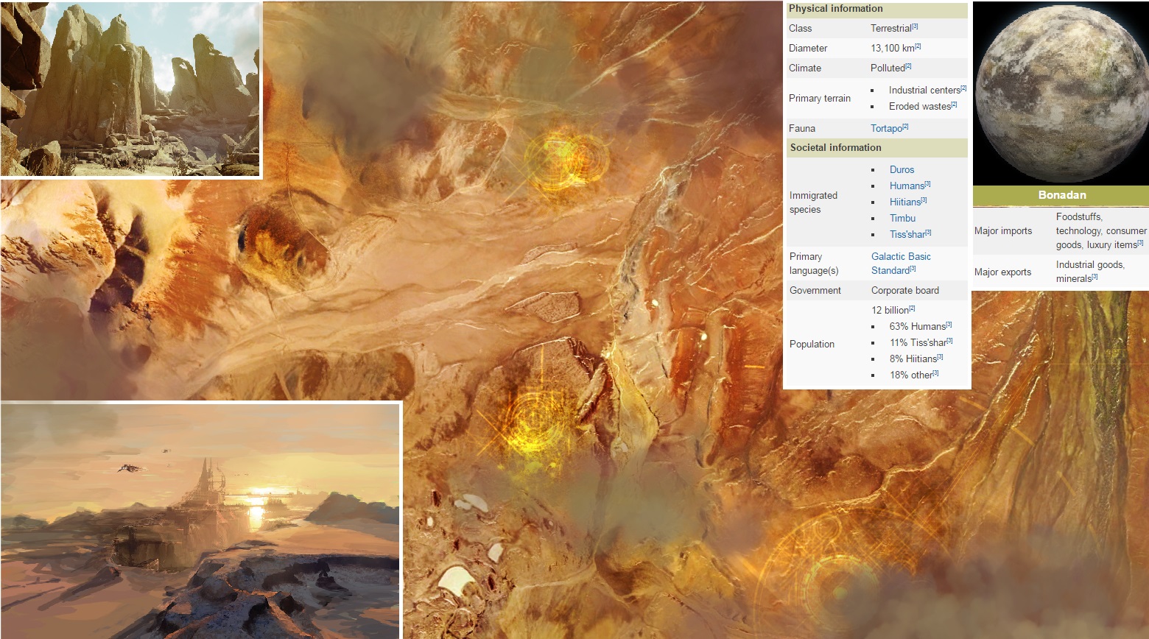
Task: Open the Tortapo fauna link
Action: [885, 129]
